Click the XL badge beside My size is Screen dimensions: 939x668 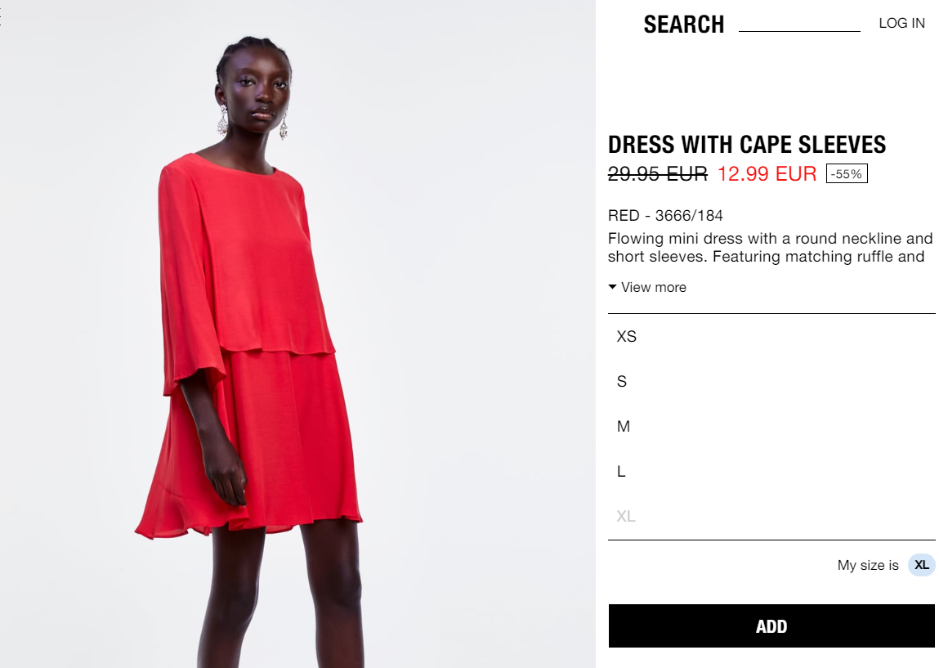[922, 565]
